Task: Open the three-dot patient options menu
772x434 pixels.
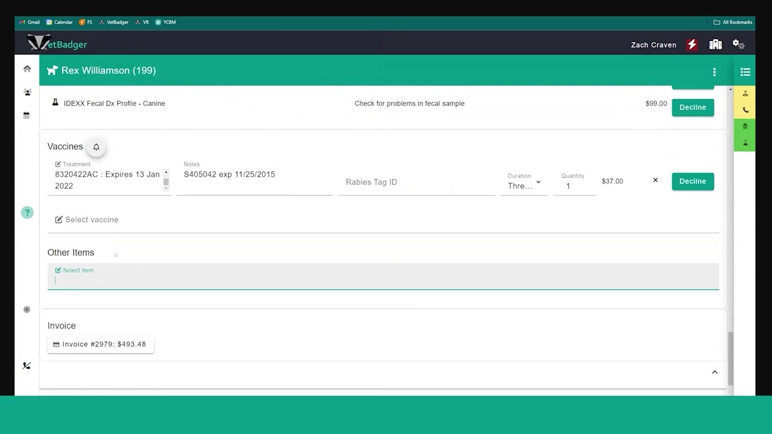Action: (714, 72)
